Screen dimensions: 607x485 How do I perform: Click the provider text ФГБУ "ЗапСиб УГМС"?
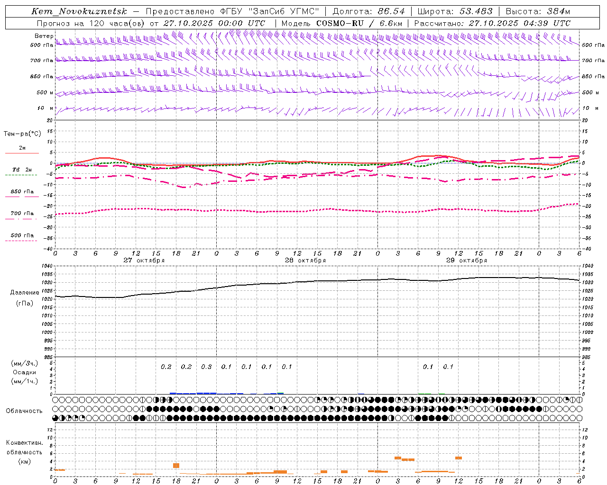pos(270,11)
